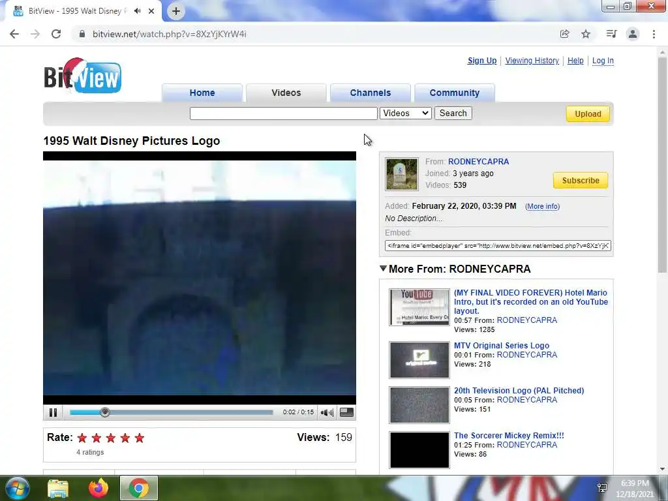Open the RODNEYCAPRA avatar thumbnail
The width and height of the screenshot is (668, 501).
[402, 174]
